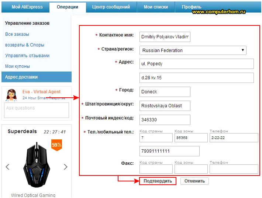Go to the Мои списки tab

pos(156,7)
